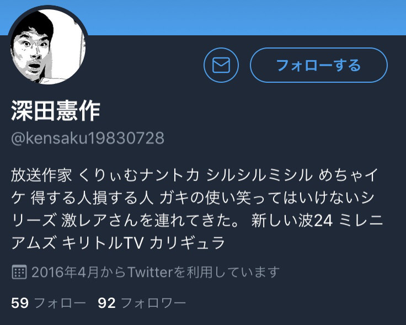This screenshot has height=325, width=406.
Task: Open direct message via envelope icon
Action: (221, 65)
